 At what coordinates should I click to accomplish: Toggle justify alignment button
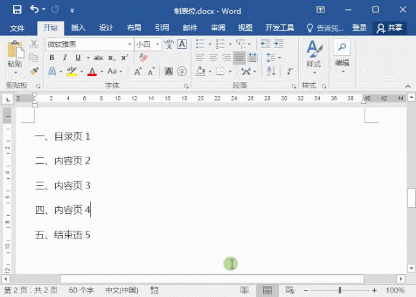pos(239,58)
